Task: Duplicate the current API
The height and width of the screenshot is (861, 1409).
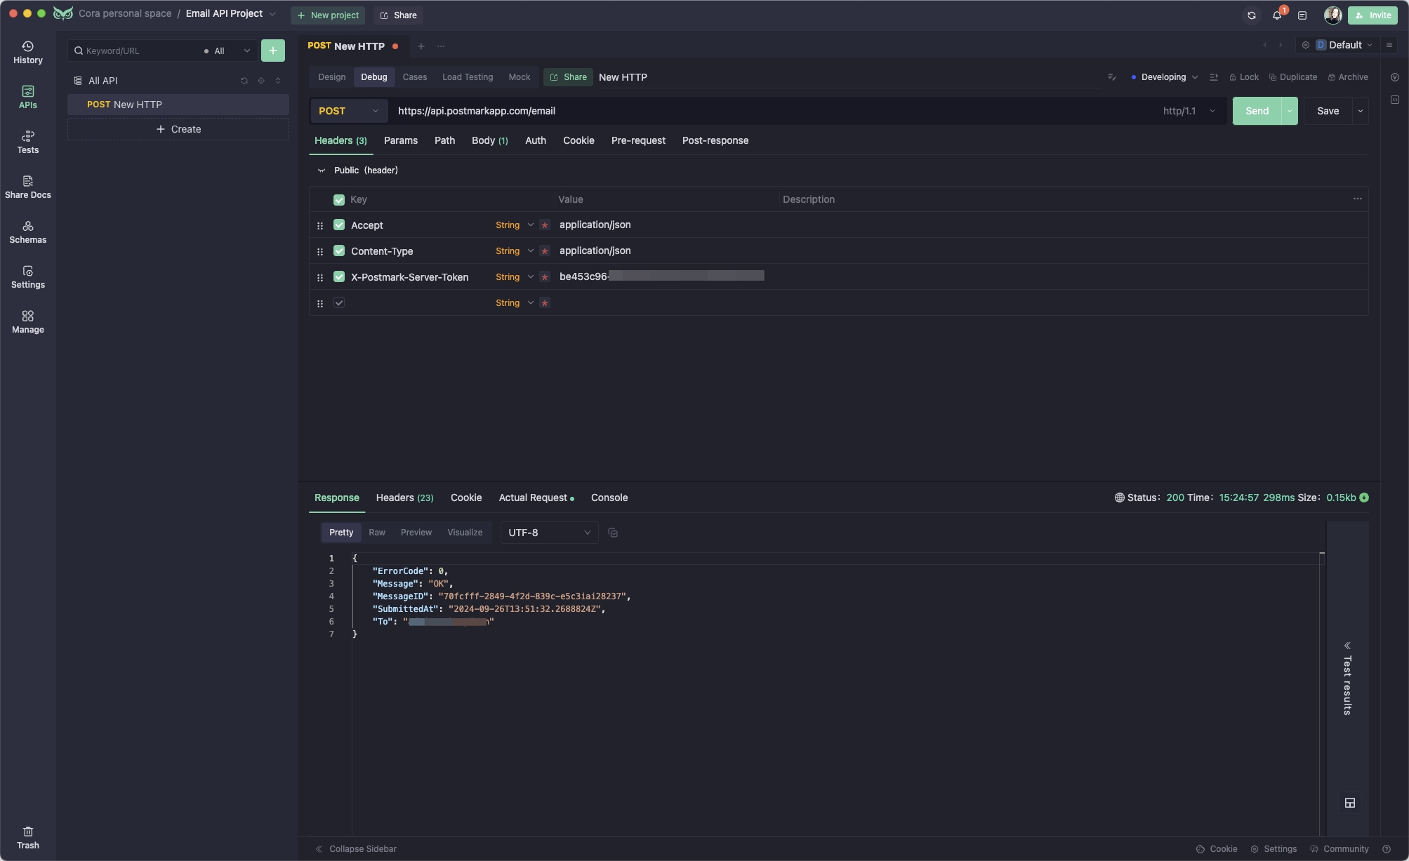Action: [1292, 77]
